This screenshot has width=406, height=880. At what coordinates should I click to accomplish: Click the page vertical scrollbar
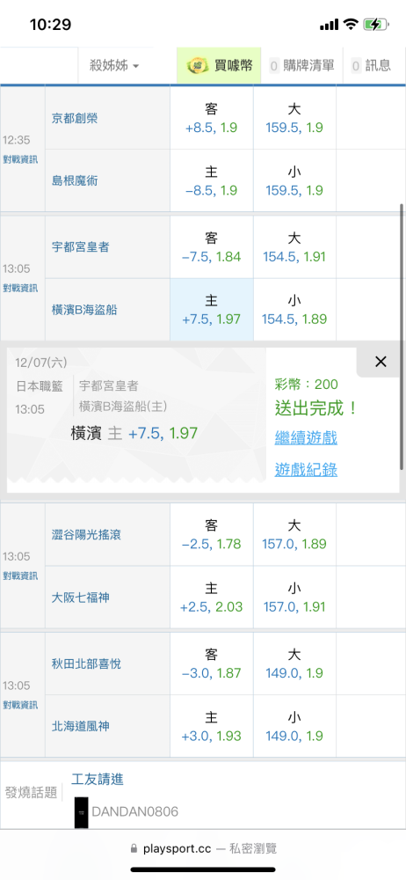click(402, 337)
